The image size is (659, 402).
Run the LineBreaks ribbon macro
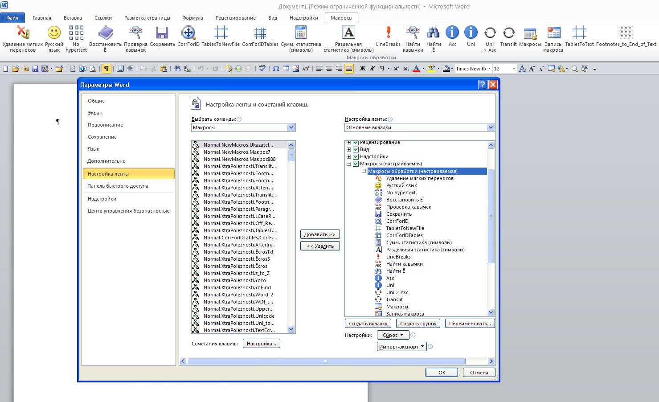pyautogui.click(x=388, y=36)
